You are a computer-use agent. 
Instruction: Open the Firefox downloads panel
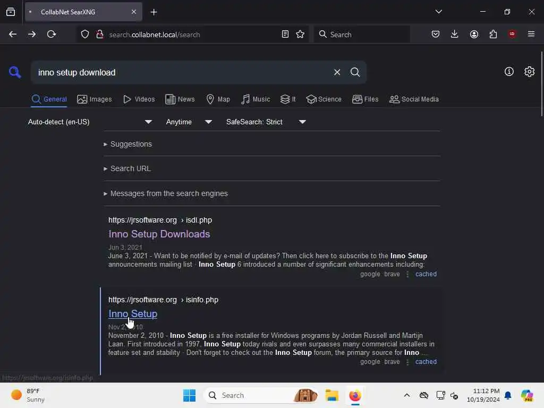(455, 34)
